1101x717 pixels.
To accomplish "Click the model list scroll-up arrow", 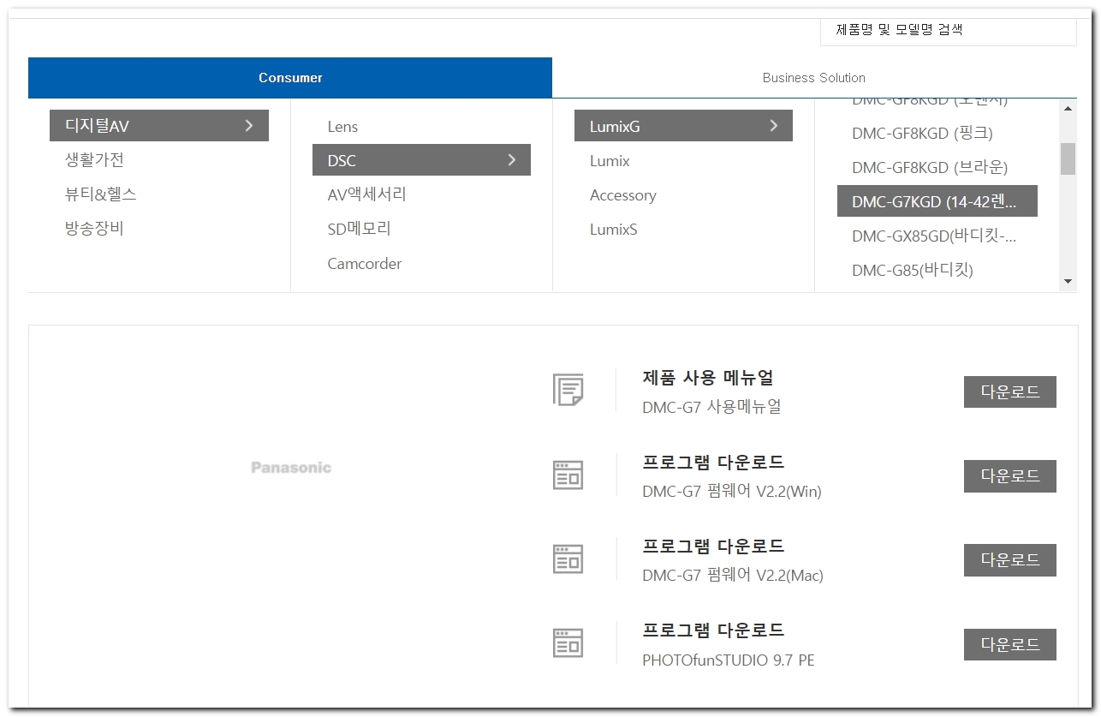I will 1068,108.
